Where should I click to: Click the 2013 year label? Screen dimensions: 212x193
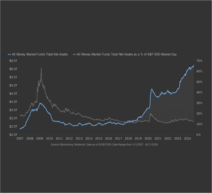click(x=79, y=138)
